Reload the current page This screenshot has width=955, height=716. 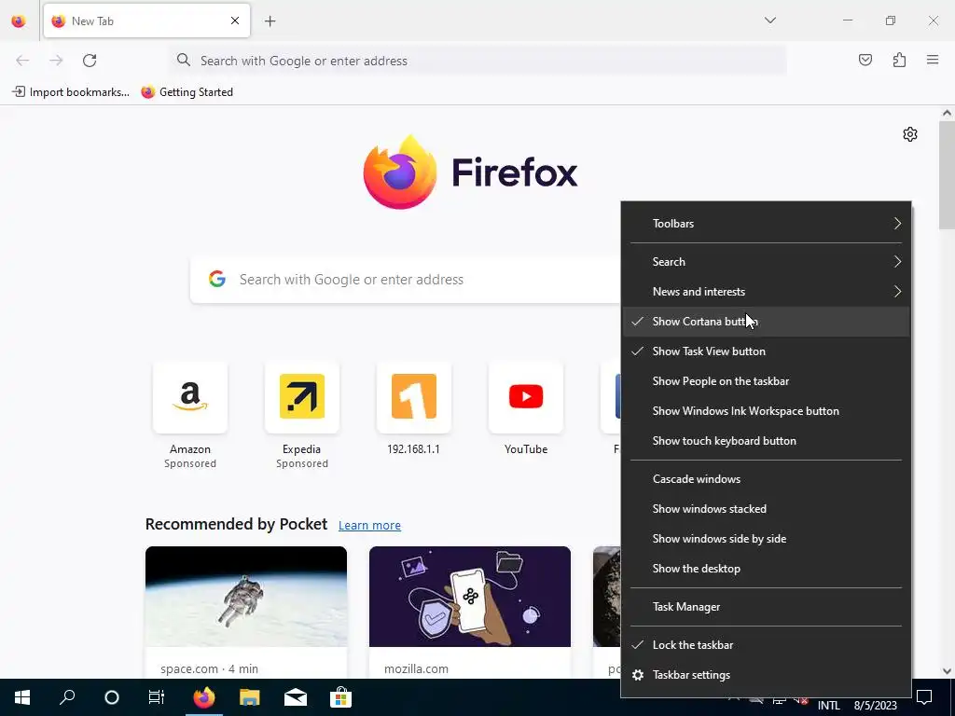(x=90, y=61)
